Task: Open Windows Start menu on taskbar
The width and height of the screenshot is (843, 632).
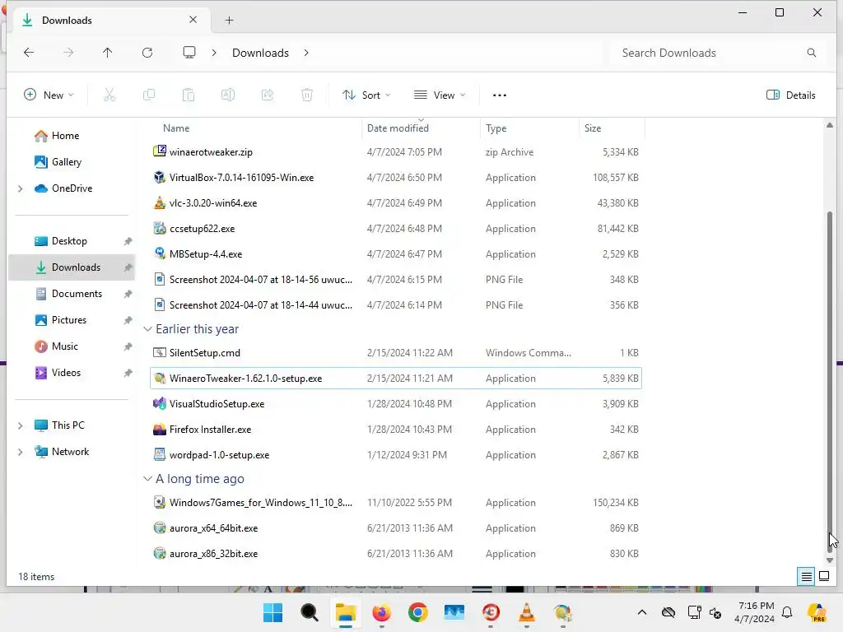Action: 273,612
